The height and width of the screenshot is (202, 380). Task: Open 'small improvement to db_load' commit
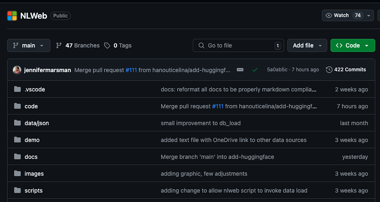pos(201,123)
